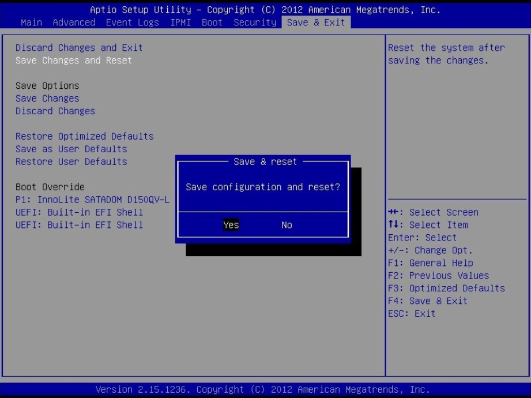Select the IPMI tab
531x398 pixels.
pos(180,22)
